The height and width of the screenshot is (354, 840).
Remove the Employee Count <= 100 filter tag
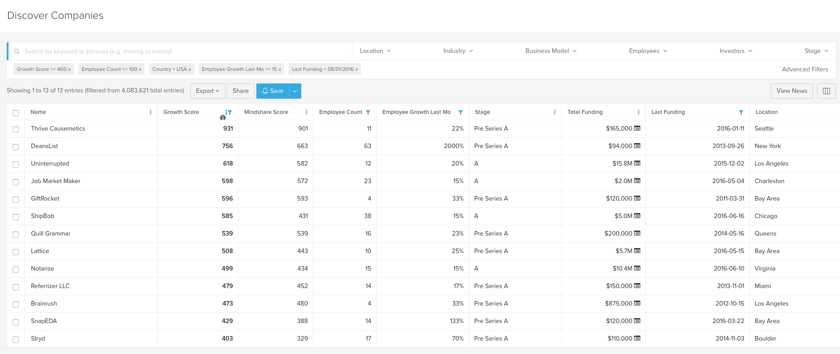click(140, 70)
